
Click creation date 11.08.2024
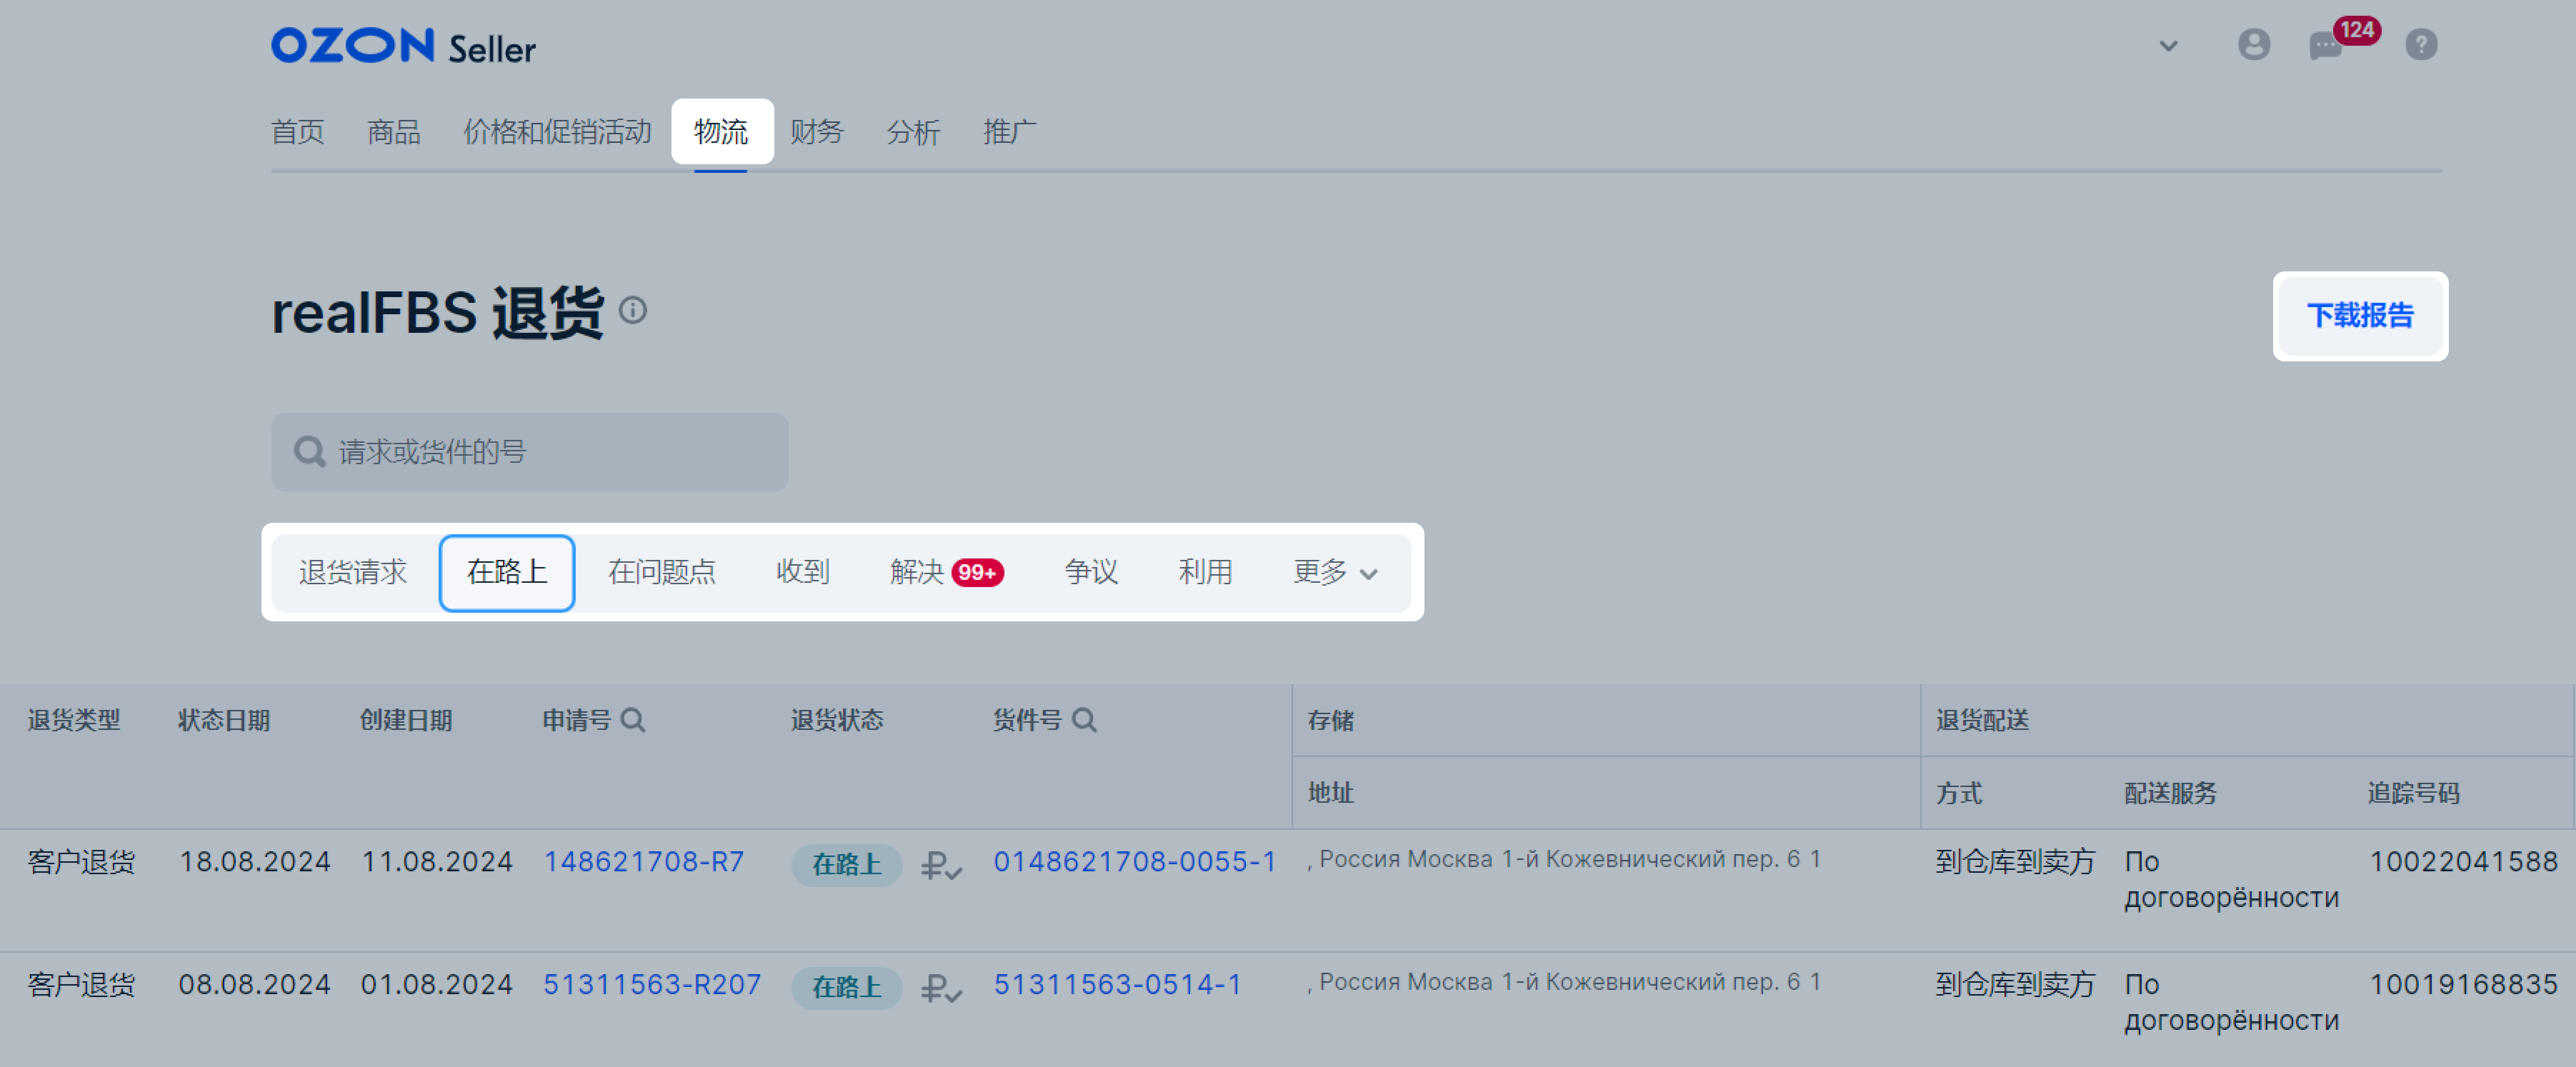pos(436,862)
